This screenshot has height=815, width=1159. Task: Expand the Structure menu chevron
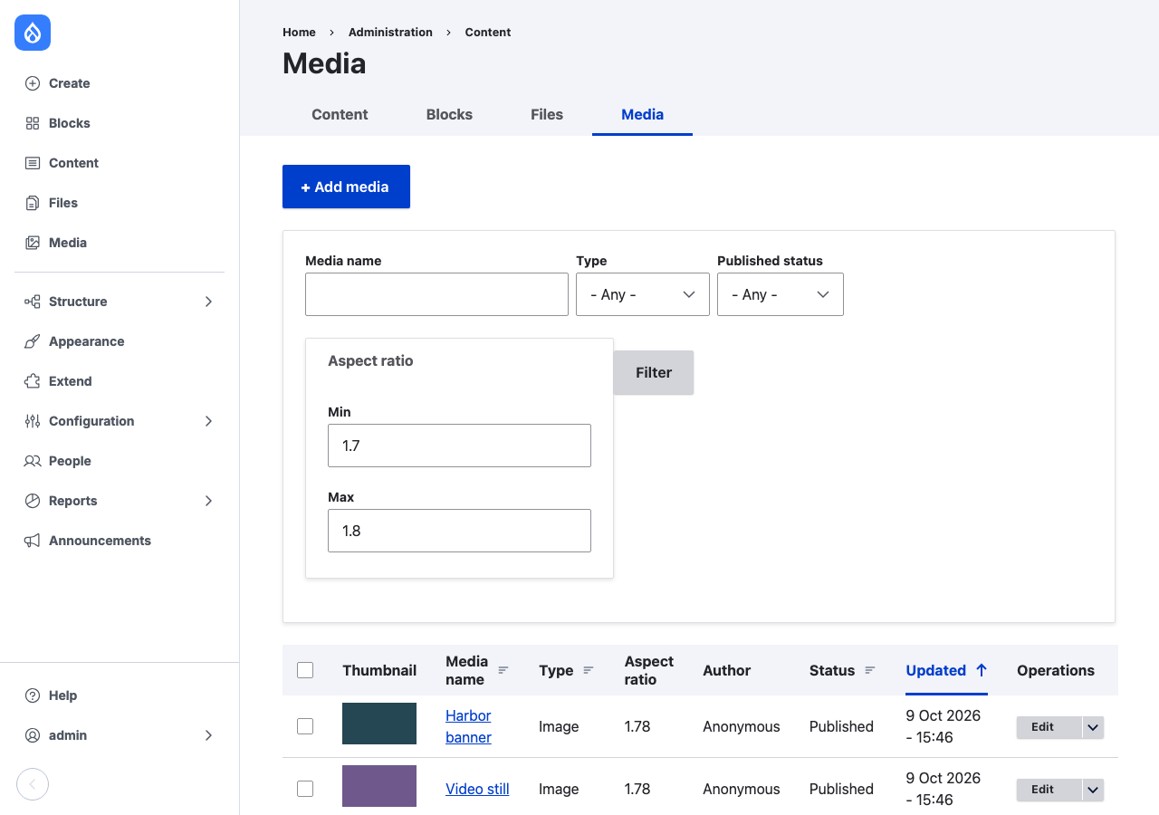(x=208, y=302)
